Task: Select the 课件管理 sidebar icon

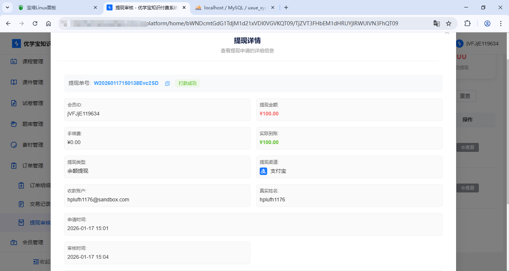Action: coord(13,82)
